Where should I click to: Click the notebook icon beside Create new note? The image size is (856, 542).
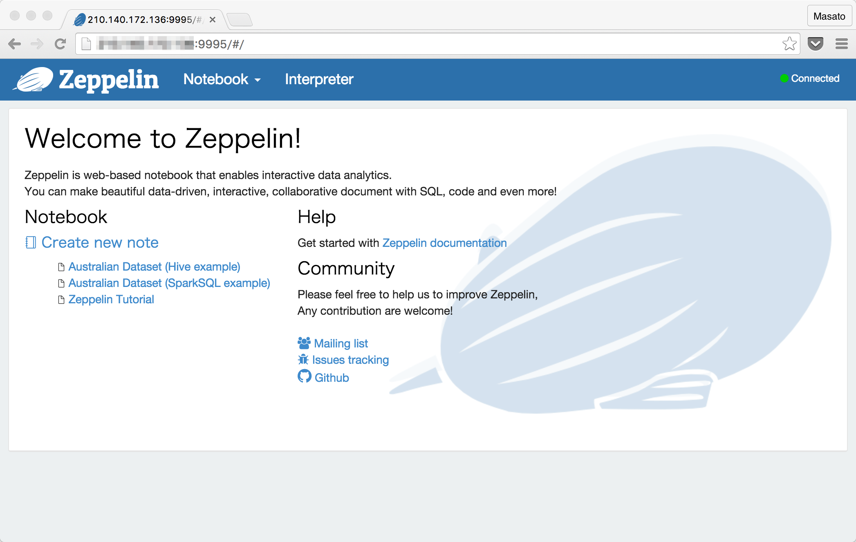coord(30,242)
